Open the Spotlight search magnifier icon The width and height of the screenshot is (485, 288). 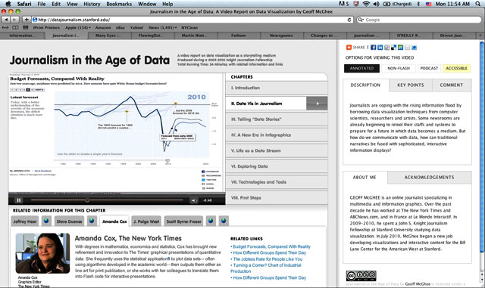click(478, 4)
